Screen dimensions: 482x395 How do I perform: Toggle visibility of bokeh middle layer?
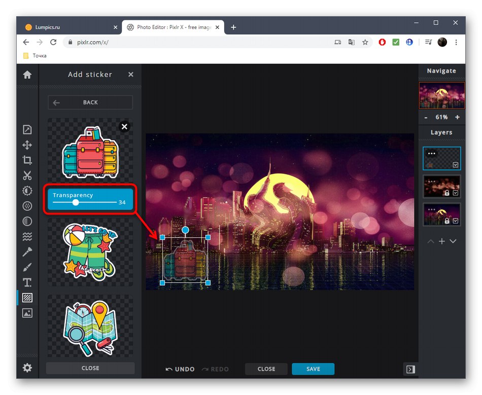(456, 193)
